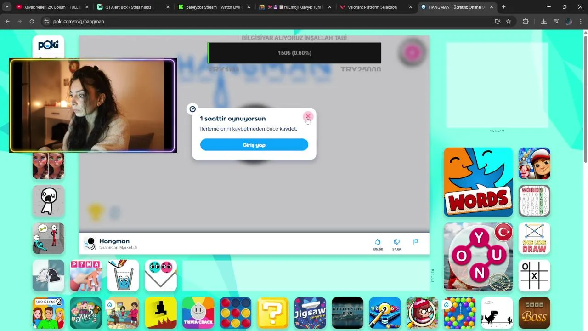View site information icon in the address bar
The width and height of the screenshot is (588, 331).
click(x=46, y=21)
